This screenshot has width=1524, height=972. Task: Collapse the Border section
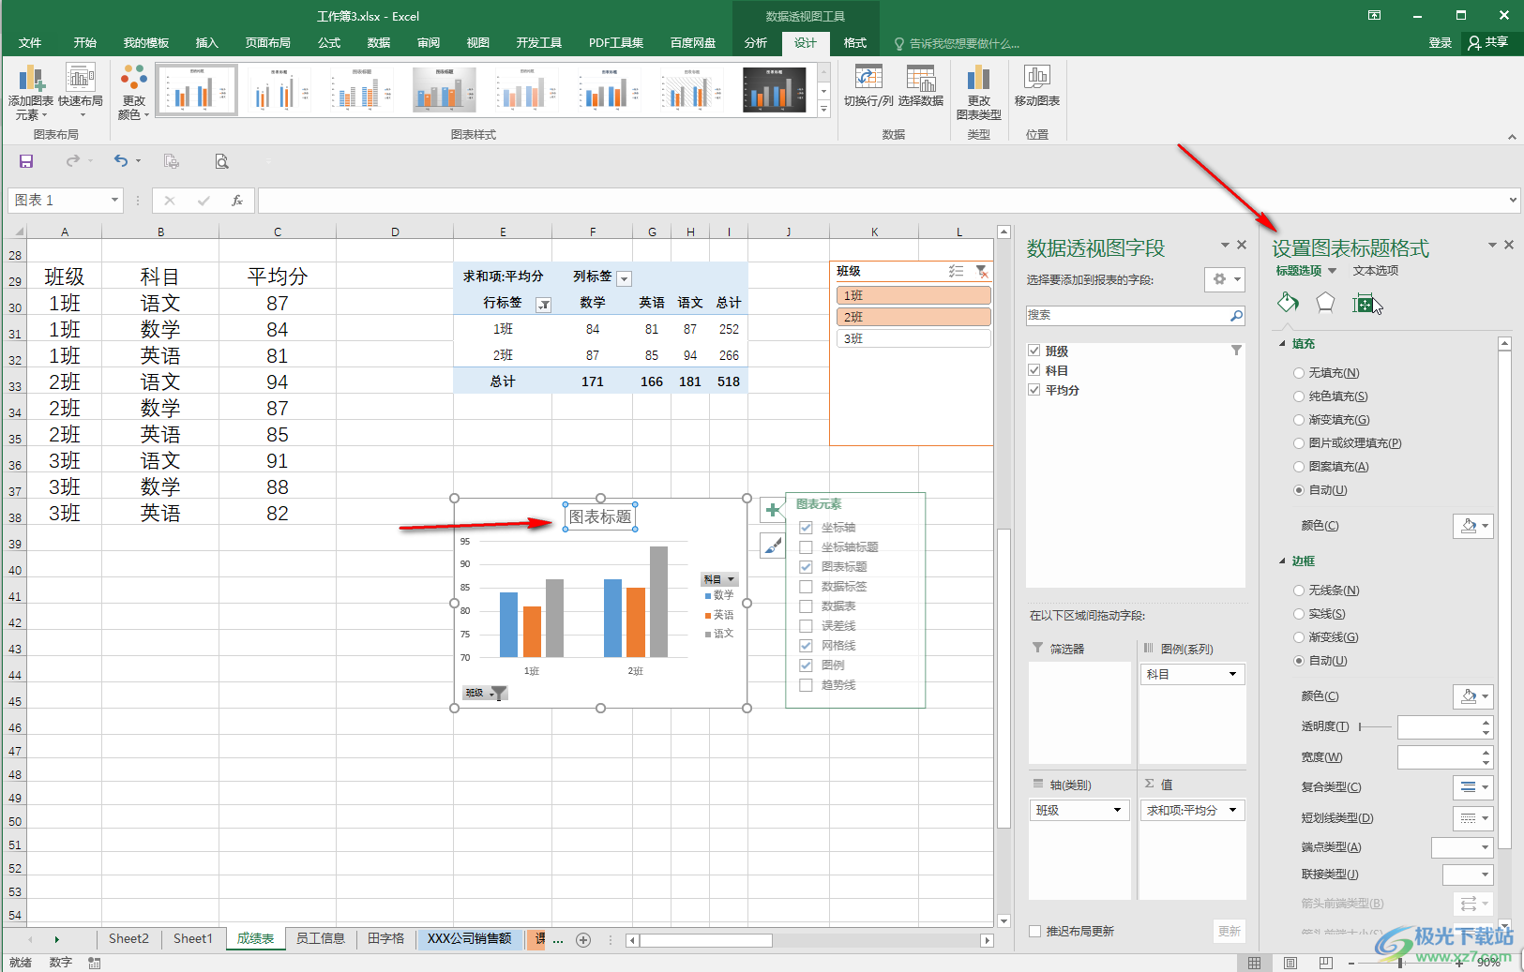coord(1283,561)
